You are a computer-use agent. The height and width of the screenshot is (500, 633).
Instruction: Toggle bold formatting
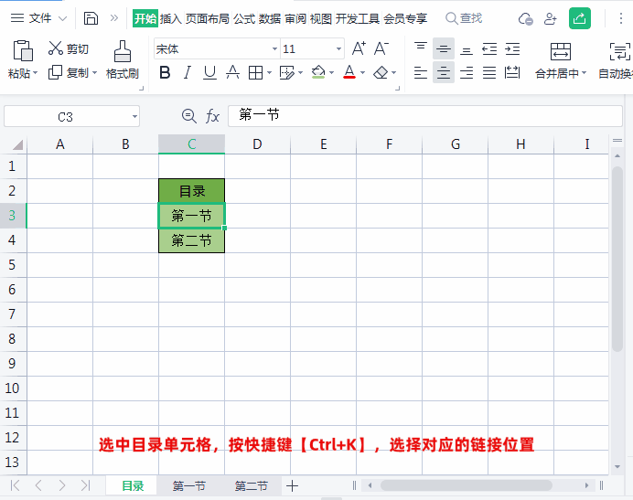pos(165,72)
